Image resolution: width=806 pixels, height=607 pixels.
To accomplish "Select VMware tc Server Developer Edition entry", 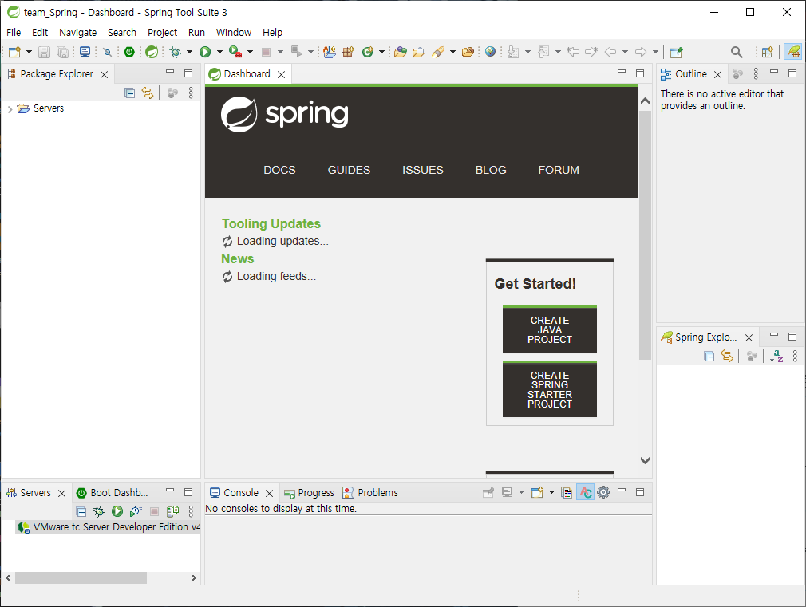I will tap(109, 526).
